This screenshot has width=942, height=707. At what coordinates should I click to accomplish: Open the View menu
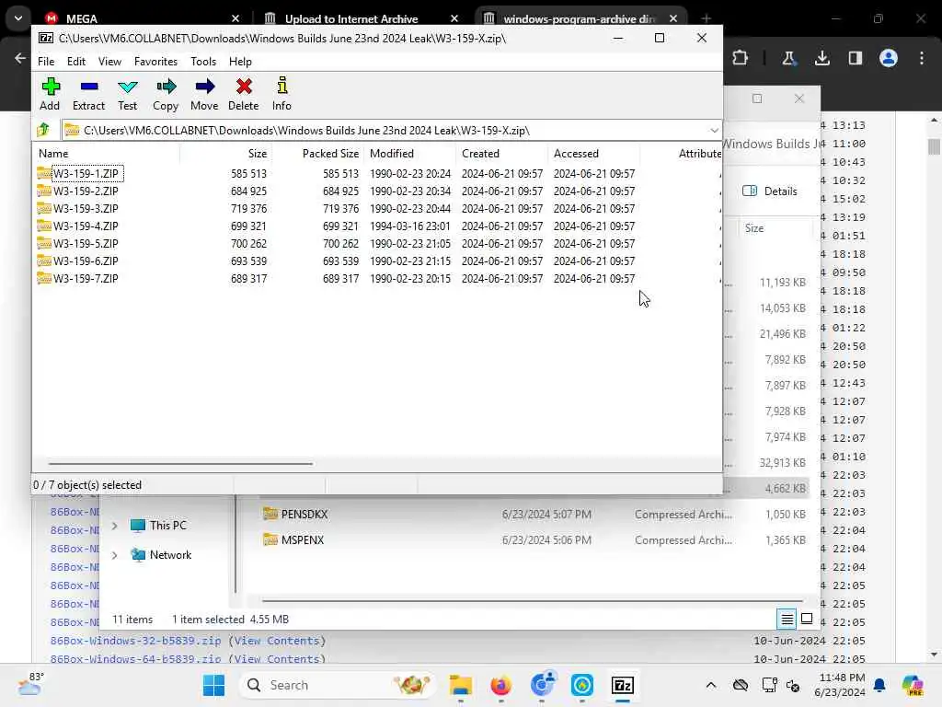click(x=110, y=62)
